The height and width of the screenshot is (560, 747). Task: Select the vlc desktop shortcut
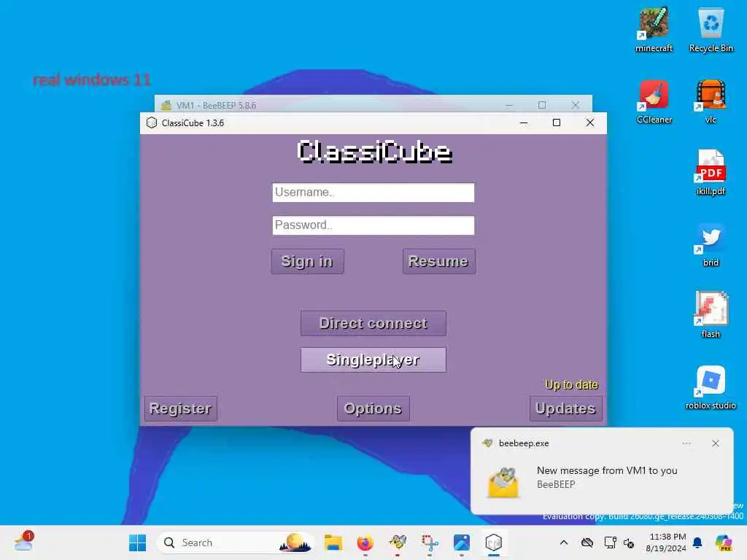click(711, 102)
